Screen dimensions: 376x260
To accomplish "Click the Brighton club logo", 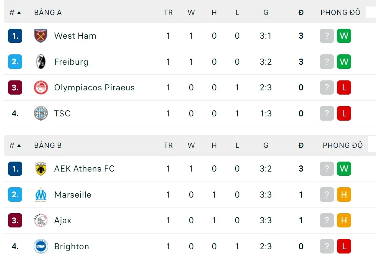I will coord(41,246).
